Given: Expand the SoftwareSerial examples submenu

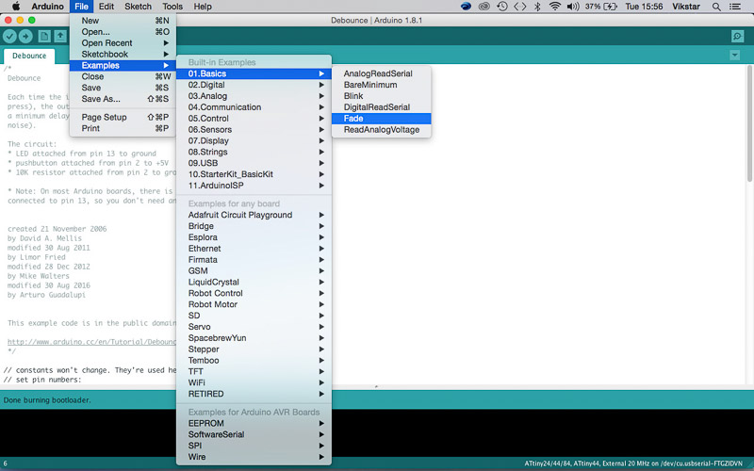Looking at the screenshot, I should pos(254,434).
